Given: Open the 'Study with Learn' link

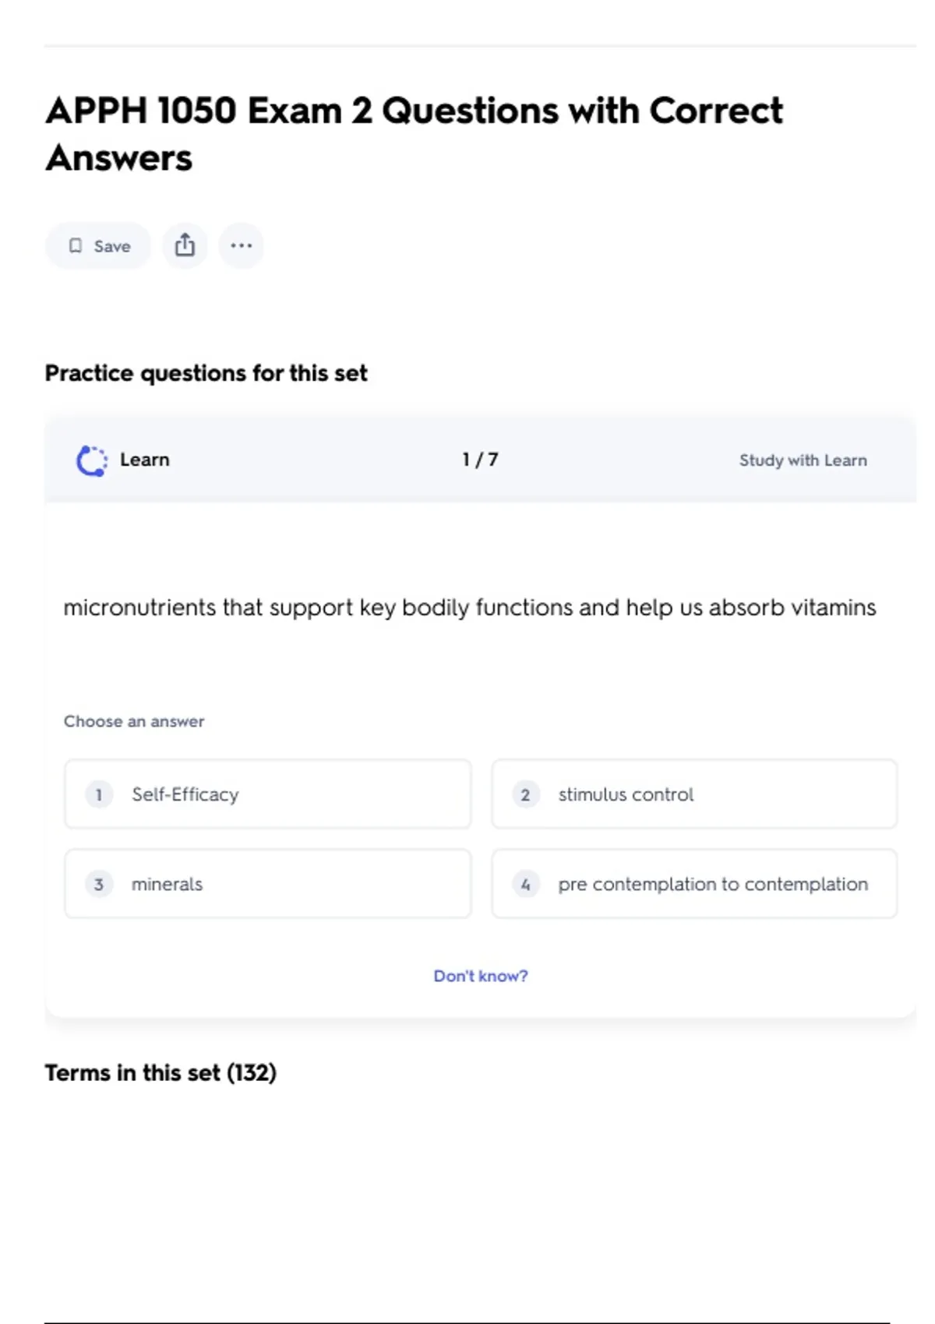Looking at the screenshot, I should [803, 460].
